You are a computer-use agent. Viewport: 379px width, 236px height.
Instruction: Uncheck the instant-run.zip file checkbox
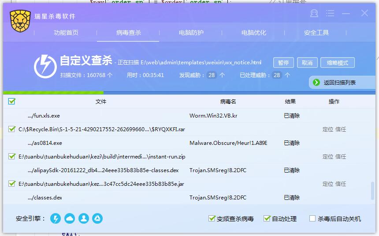tap(11, 157)
